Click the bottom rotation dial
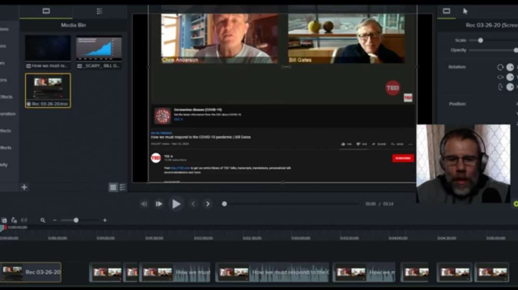Viewport: 518px width, 290px height. tap(510, 87)
